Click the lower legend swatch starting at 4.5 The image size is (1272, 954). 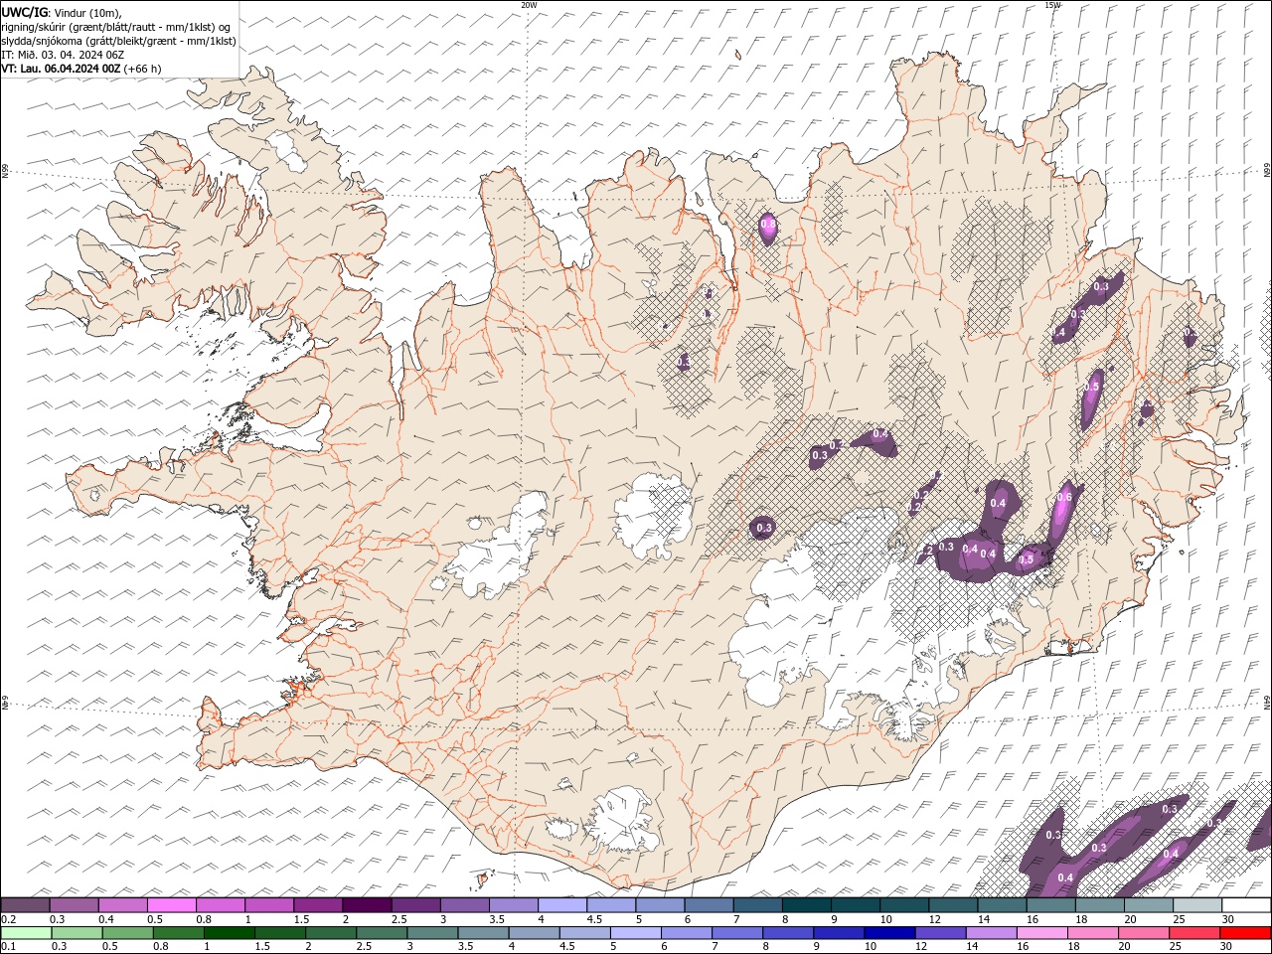(x=584, y=933)
